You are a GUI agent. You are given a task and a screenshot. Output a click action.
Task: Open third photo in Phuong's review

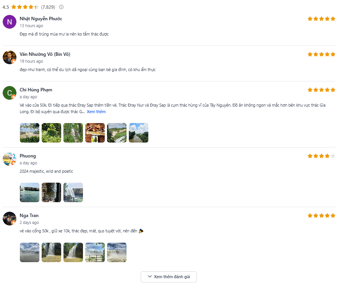(x=73, y=192)
